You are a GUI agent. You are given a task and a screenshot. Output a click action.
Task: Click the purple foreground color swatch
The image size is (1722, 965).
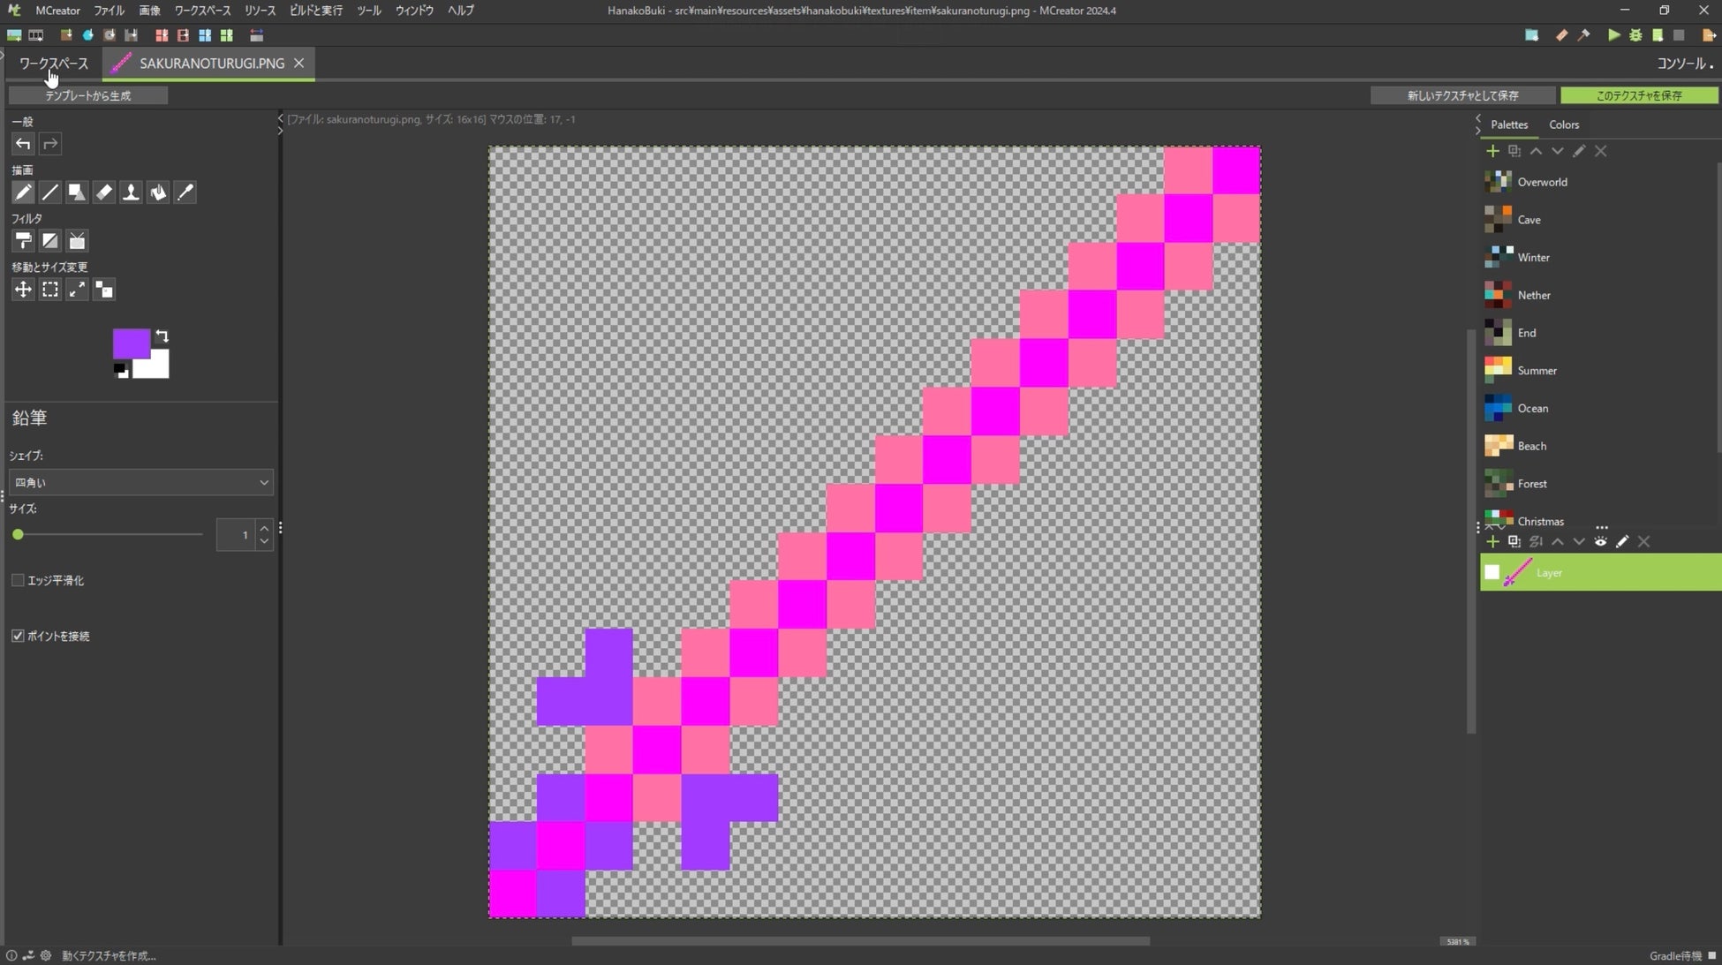[129, 343]
